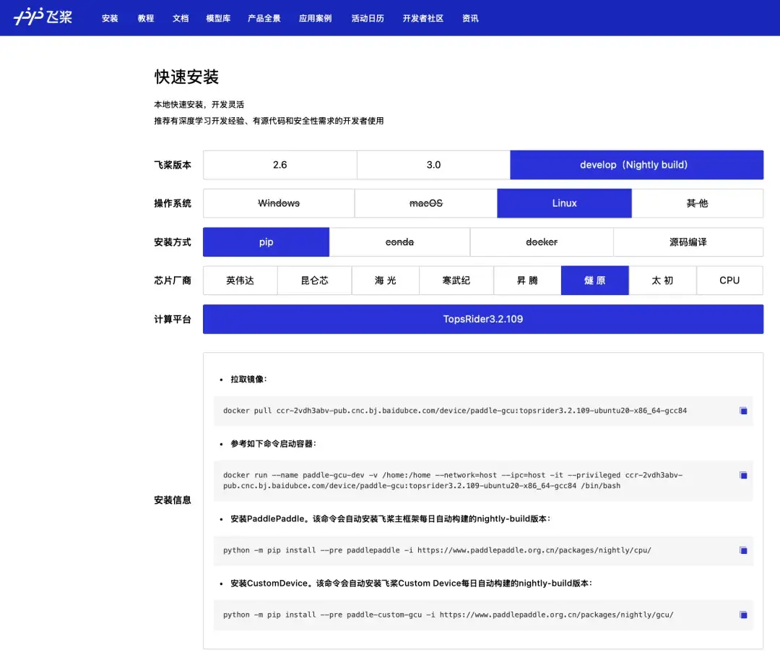Select develop (Nightly build) version
Viewport: 780px width, 658px height.
click(637, 165)
